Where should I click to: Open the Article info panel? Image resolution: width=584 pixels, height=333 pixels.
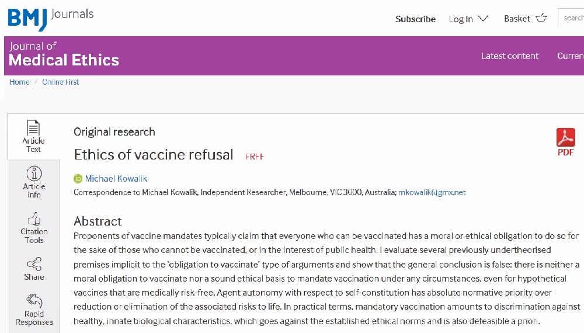tap(34, 182)
